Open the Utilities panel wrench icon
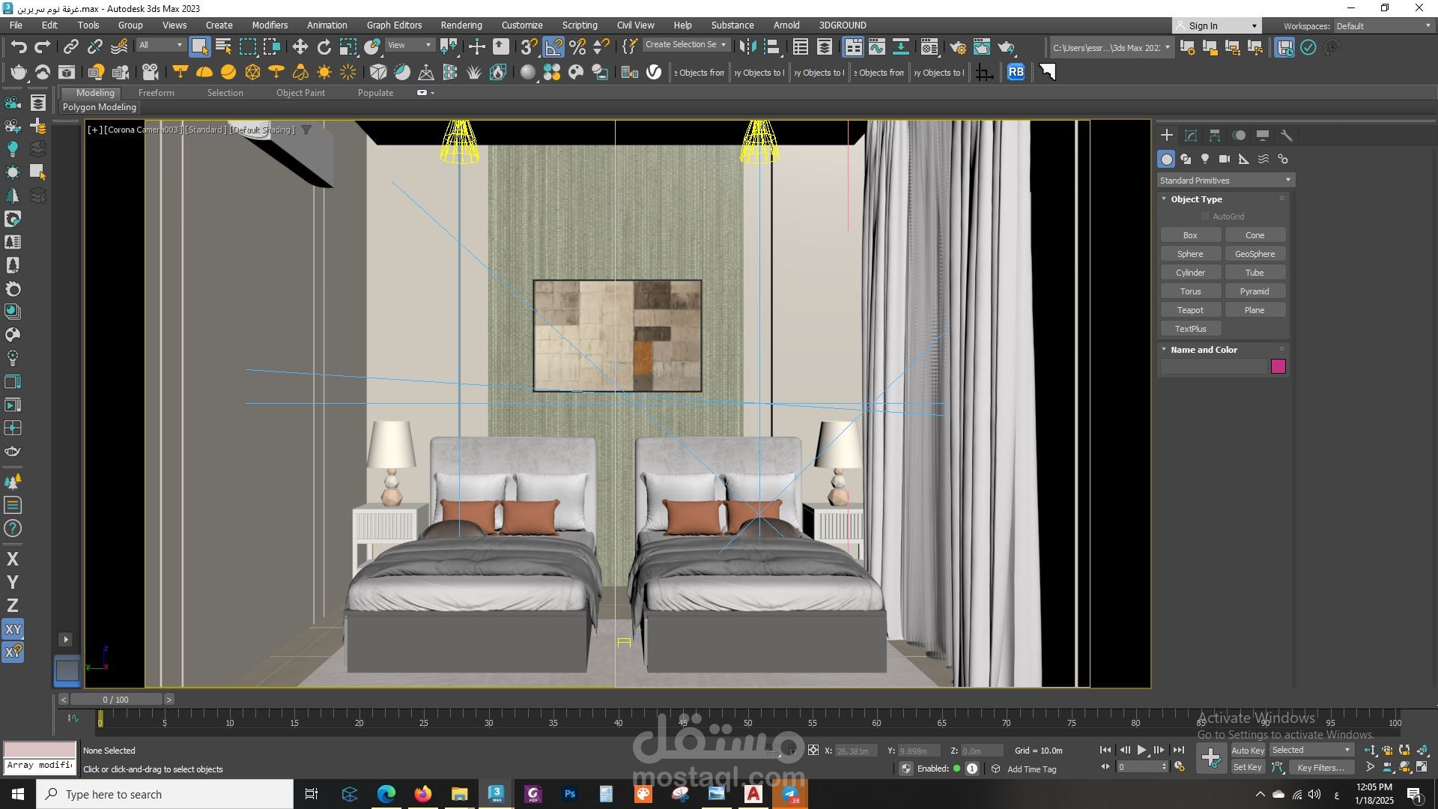The height and width of the screenshot is (809, 1438). (1287, 136)
